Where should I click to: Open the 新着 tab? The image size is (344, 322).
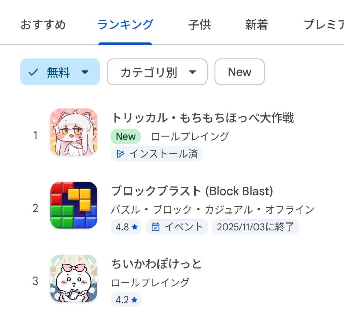(x=256, y=25)
